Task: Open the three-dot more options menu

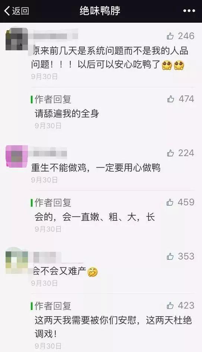Action: click(x=189, y=11)
